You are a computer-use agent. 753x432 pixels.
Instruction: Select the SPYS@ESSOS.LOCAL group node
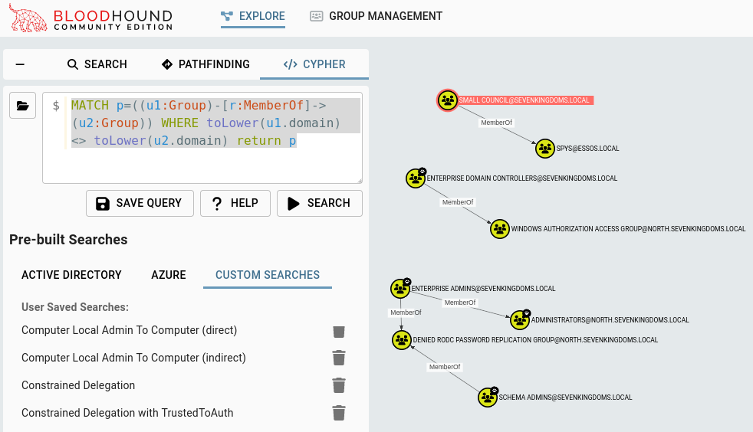coord(545,149)
